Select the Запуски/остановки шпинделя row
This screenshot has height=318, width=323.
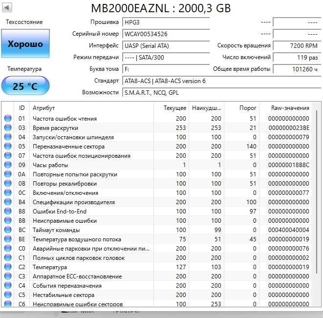pos(157,137)
